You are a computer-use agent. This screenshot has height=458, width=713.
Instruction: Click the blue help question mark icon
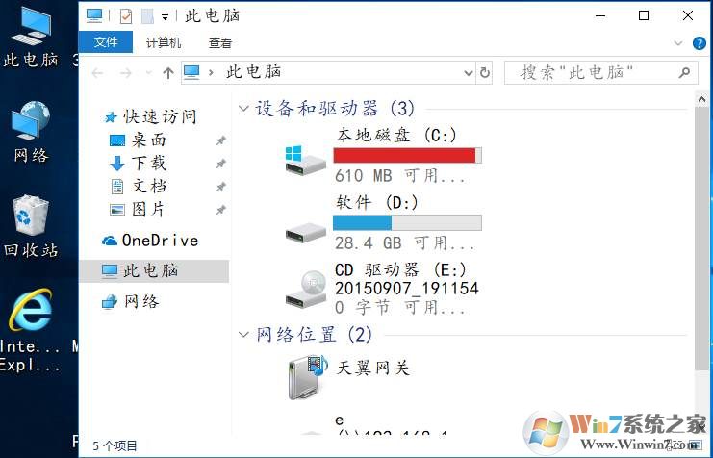699,43
